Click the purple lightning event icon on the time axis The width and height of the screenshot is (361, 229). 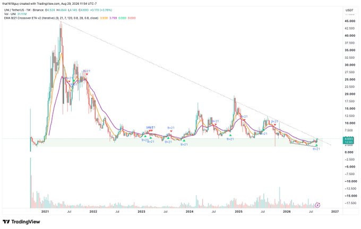(317, 205)
